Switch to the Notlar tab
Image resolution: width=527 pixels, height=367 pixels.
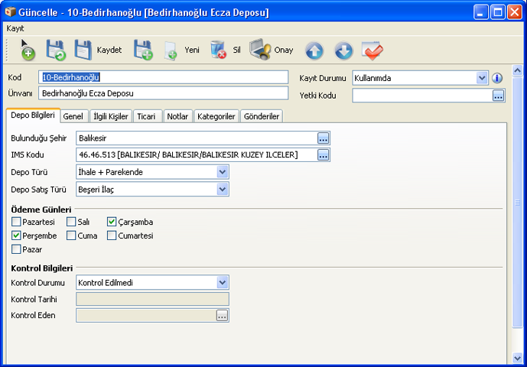(x=177, y=116)
